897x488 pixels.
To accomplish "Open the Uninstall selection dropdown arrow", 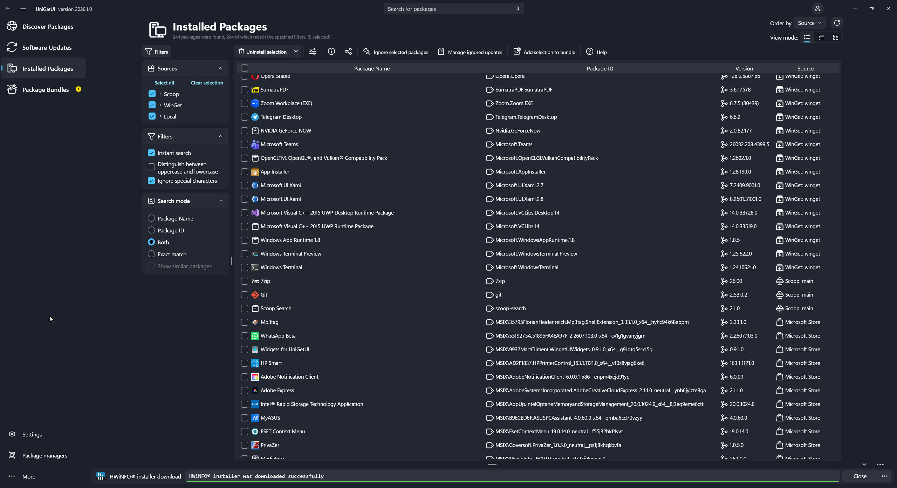I will [x=296, y=52].
